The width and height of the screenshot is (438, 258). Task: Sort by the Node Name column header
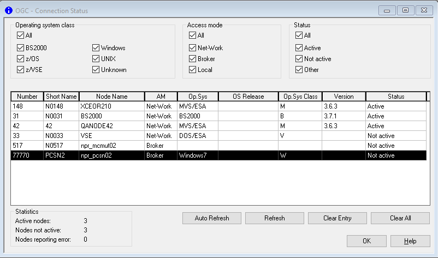(111, 97)
